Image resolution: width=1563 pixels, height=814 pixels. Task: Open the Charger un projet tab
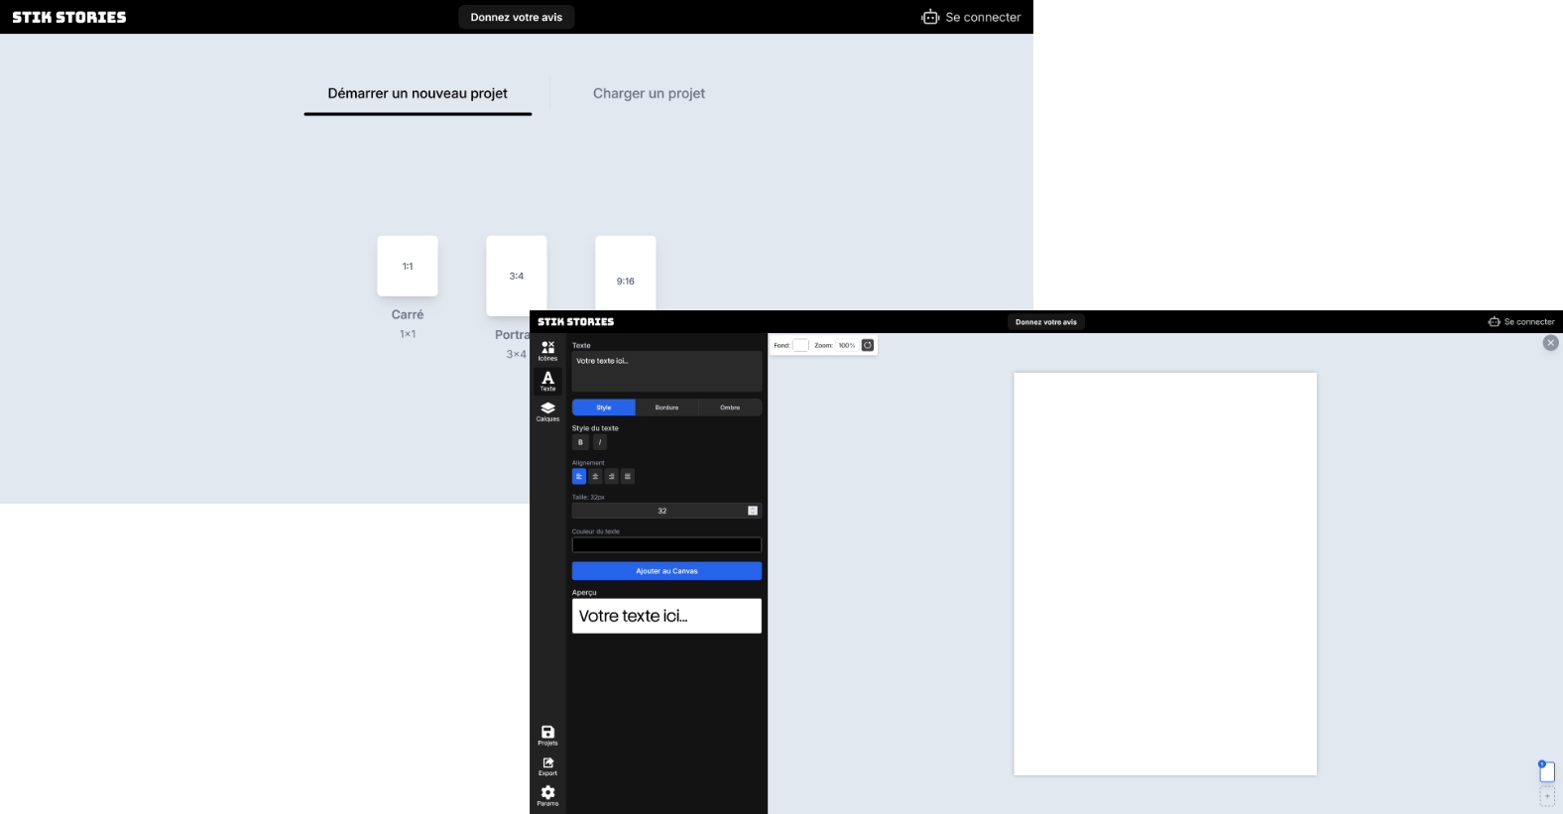click(649, 93)
